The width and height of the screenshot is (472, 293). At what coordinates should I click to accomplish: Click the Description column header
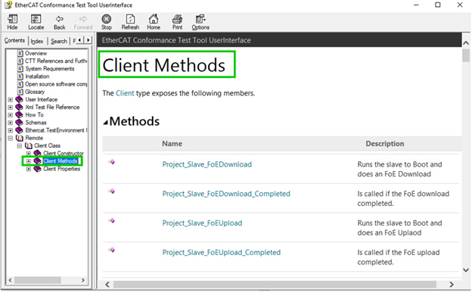click(x=385, y=144)
